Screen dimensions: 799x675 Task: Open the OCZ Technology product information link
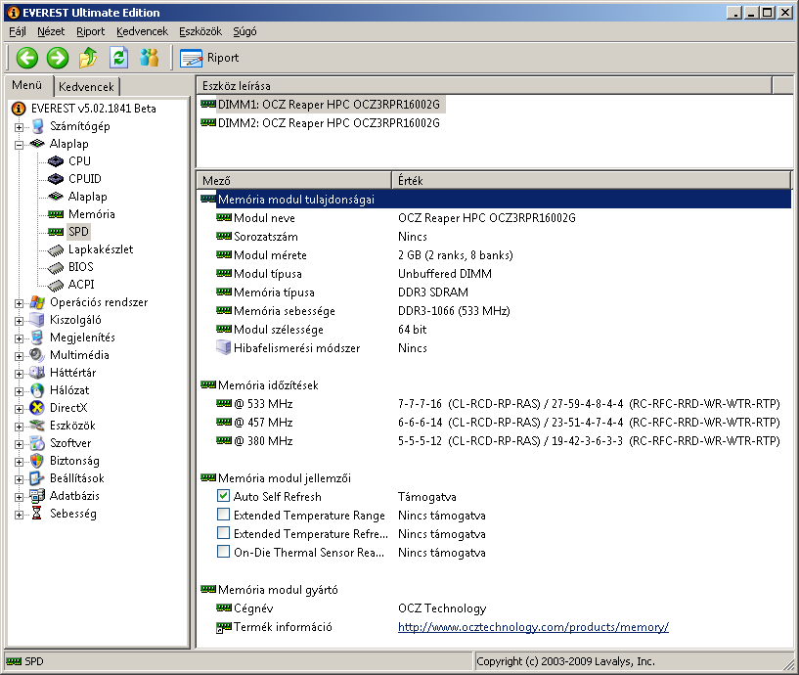coord(533,627)
